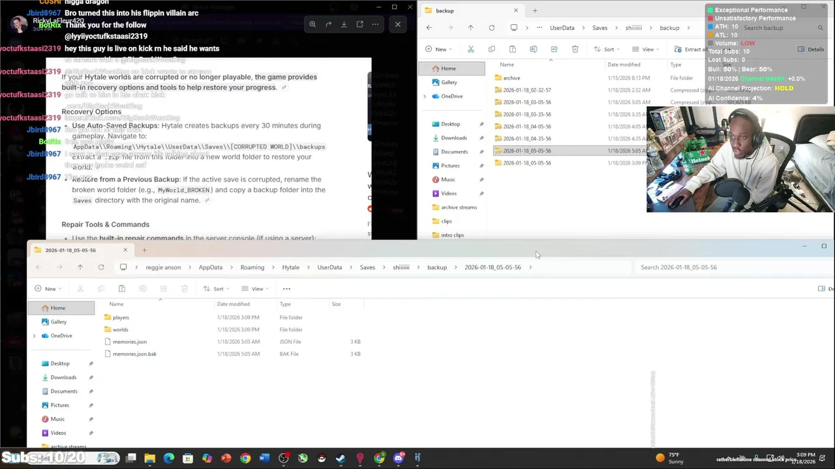Click Delete trash icon in backup window toolbar

coord(575,50)
